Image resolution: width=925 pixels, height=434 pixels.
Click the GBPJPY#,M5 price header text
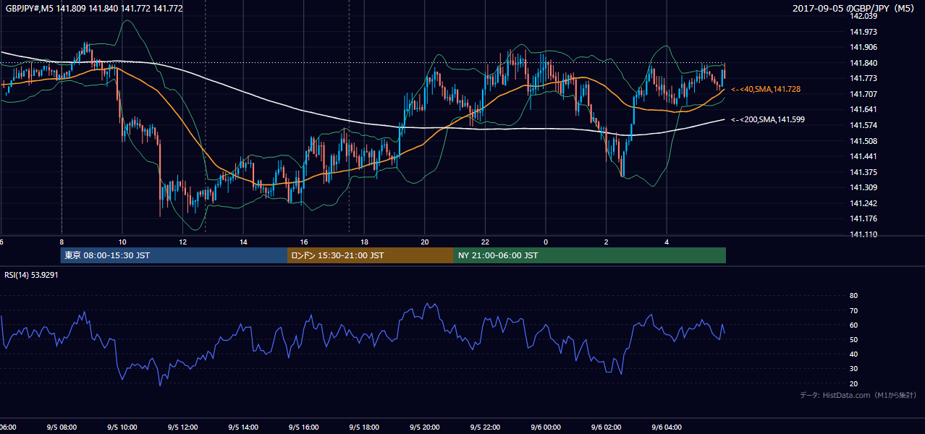click(94, 9)
